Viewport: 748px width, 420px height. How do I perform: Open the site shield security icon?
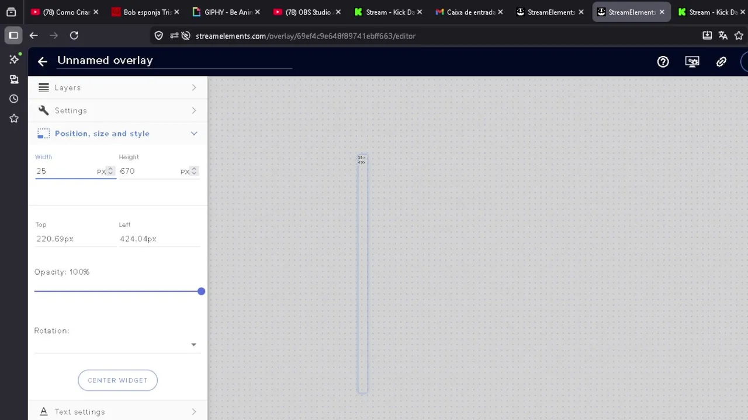159,36
